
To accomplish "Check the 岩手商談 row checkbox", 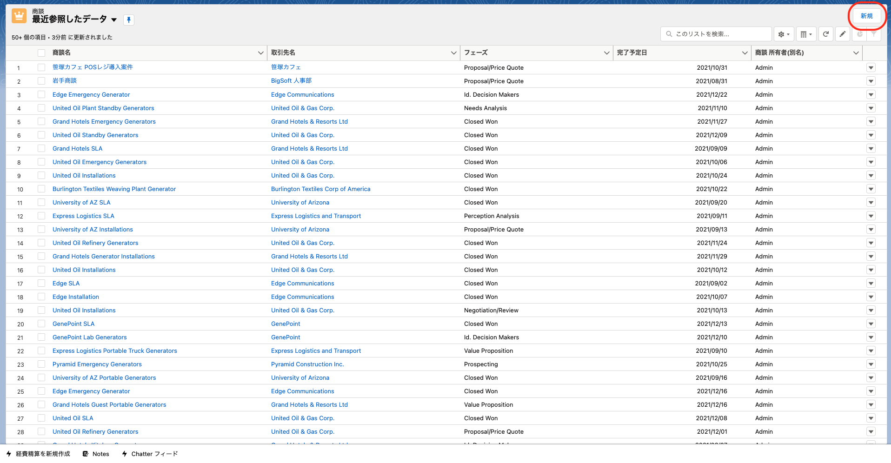I will coord(41,81).
